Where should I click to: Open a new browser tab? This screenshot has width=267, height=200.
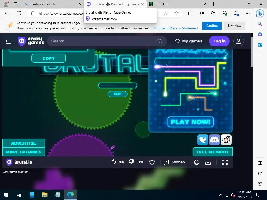coord(213,4)
